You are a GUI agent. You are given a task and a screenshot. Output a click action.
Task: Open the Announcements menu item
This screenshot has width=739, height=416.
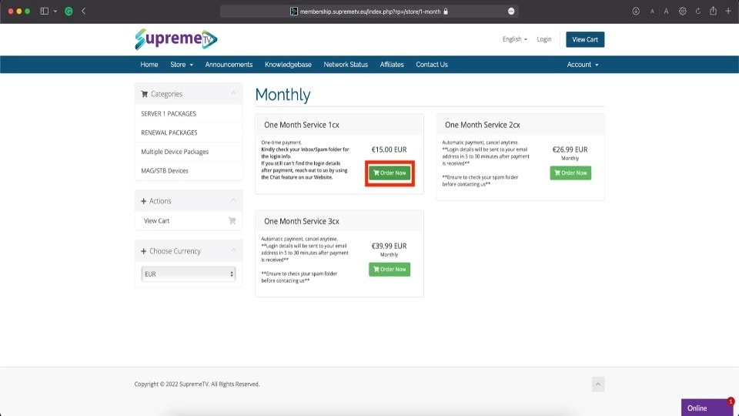229,65
